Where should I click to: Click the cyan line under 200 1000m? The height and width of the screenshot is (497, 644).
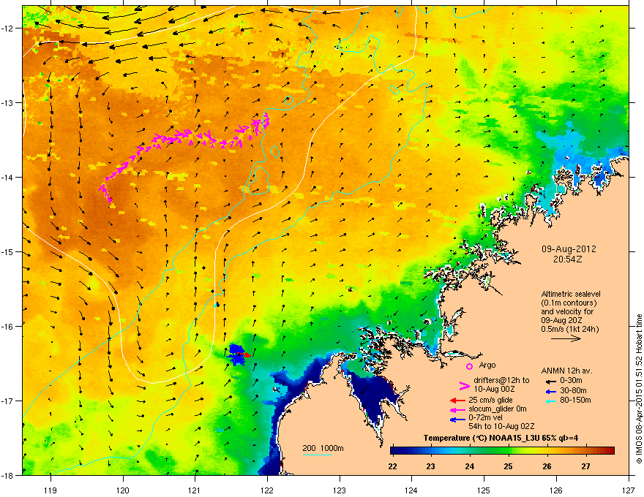click(x=317, y=455)
